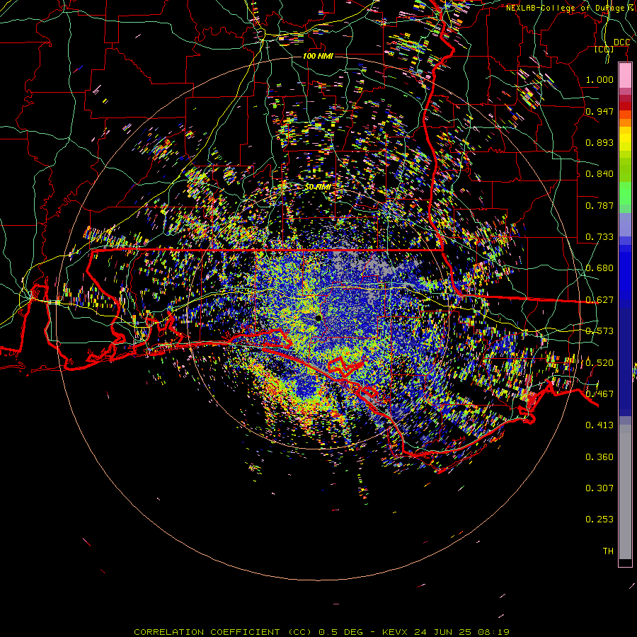Viewport: 637px width, 637px height.
Task: Click CORRELATION COEFFICIENT in the bottom caption
Action: 207,632
